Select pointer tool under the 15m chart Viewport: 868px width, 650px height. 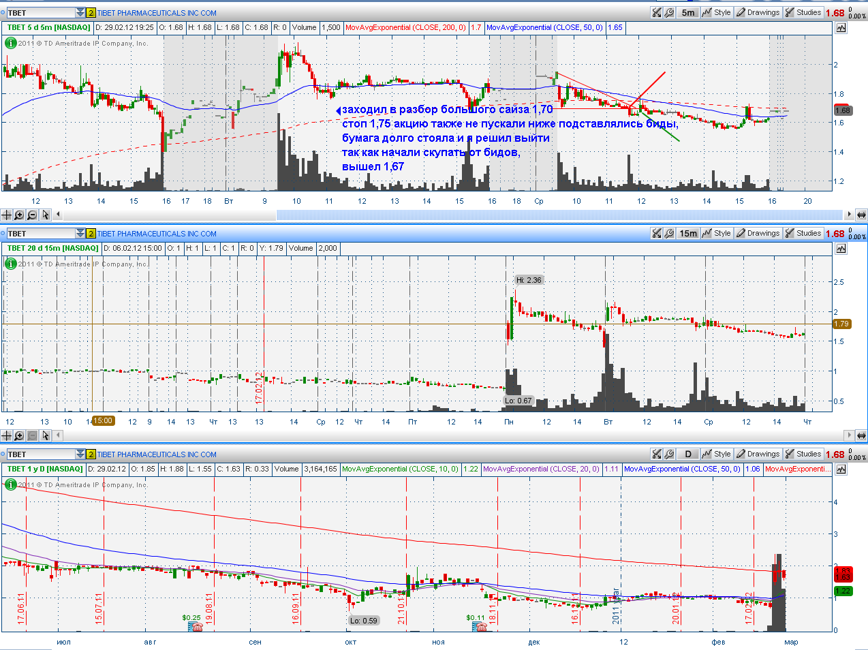pyautogui.click(x=45, y=435)
